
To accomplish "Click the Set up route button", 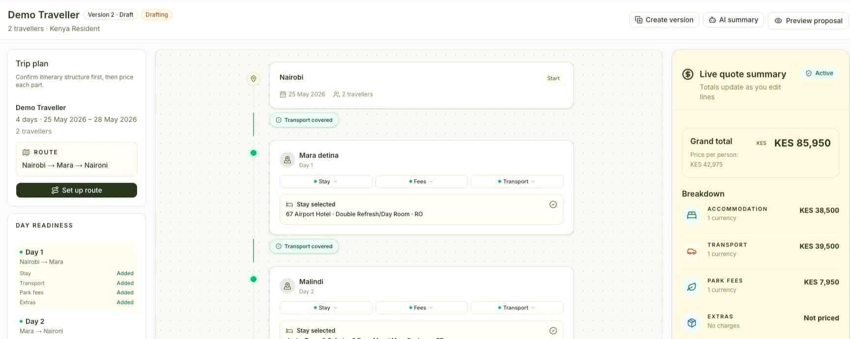I will pos(77,190).
